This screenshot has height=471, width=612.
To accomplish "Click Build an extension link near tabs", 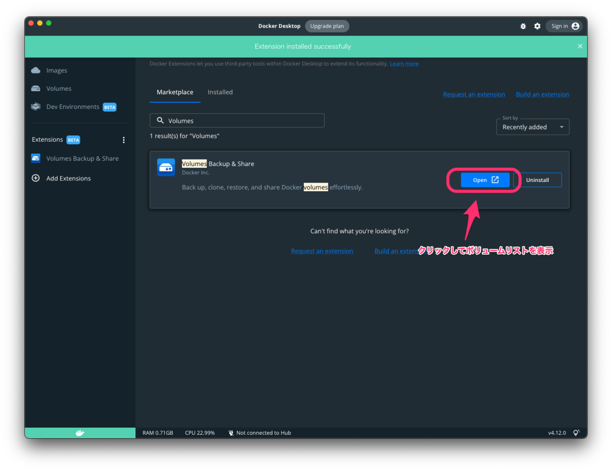I will 543,94.
